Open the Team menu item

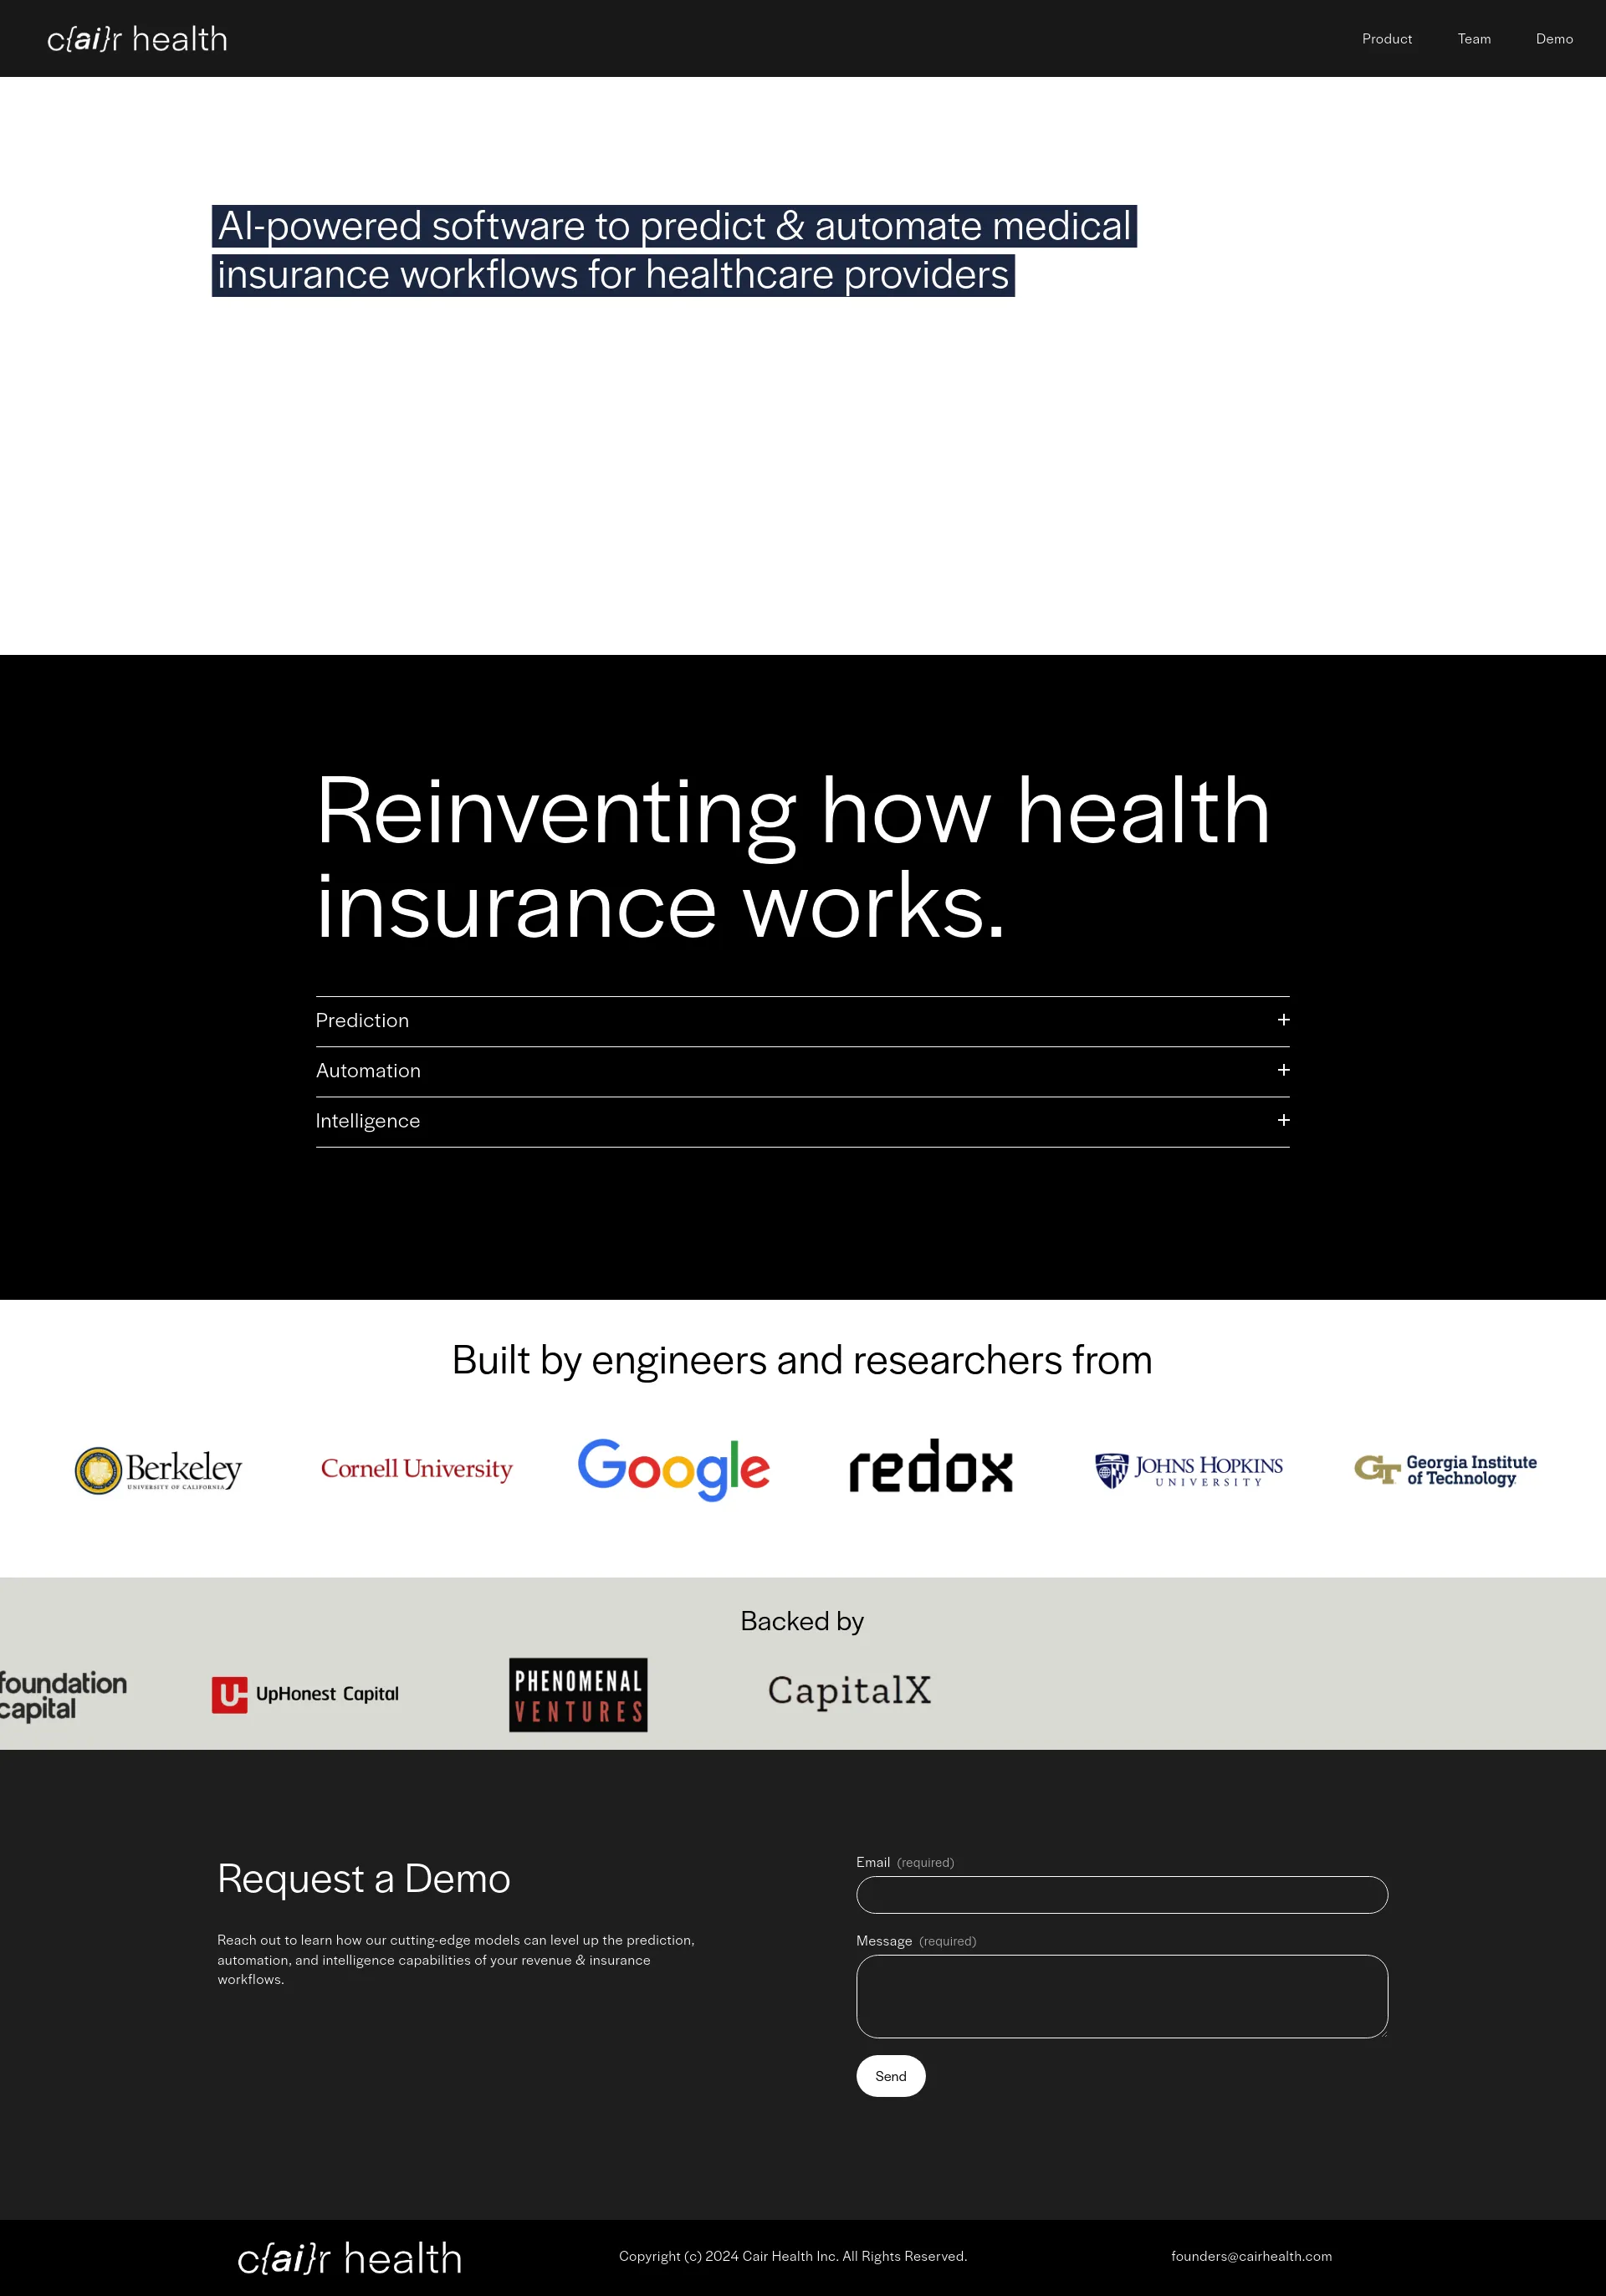click(1475, 38)
